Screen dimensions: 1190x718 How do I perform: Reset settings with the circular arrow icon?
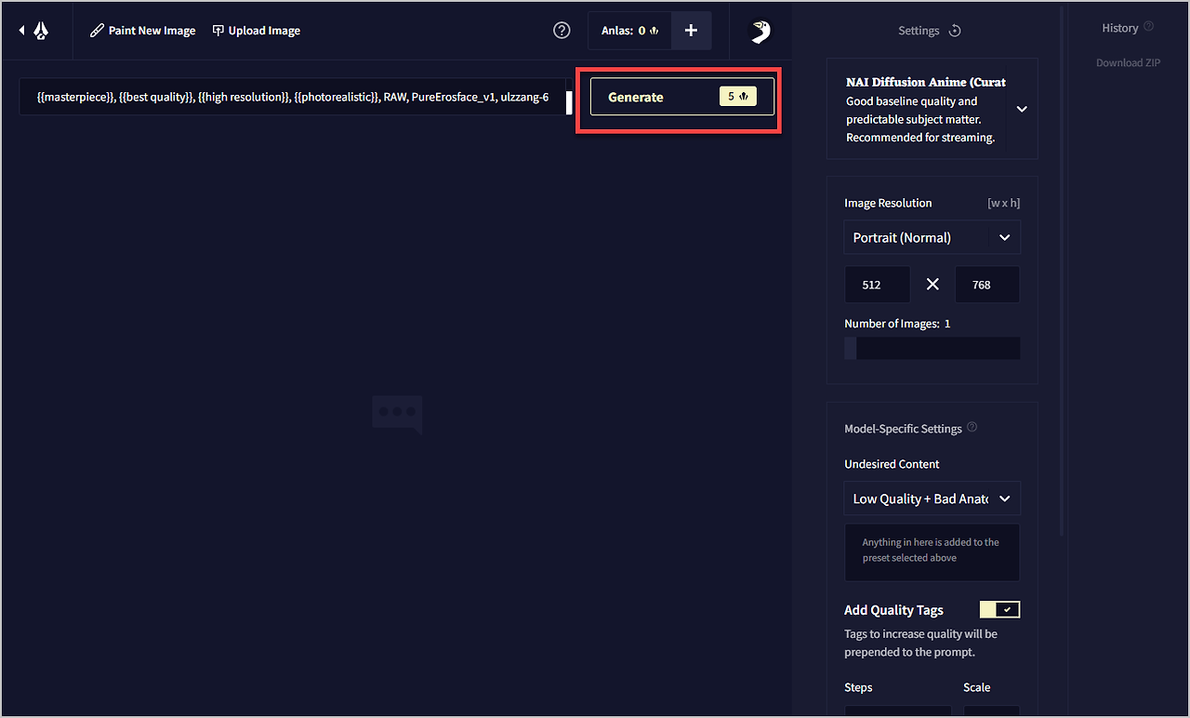coord(955,31)
